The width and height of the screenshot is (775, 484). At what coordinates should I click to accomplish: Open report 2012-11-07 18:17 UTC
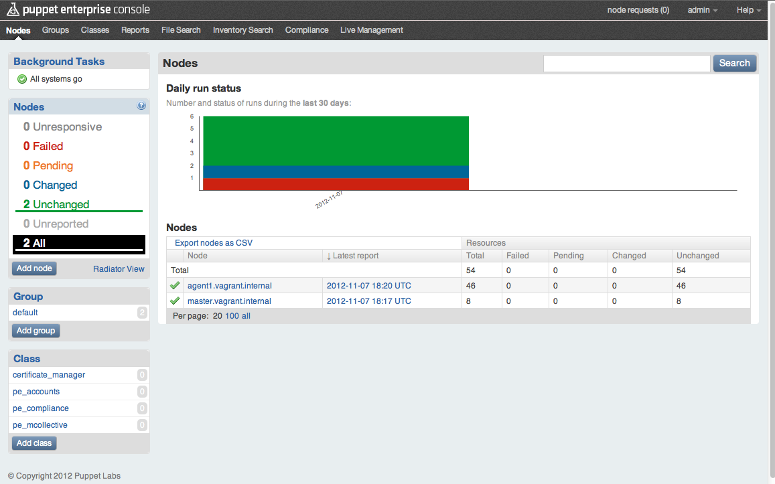[x=368, y=301]
